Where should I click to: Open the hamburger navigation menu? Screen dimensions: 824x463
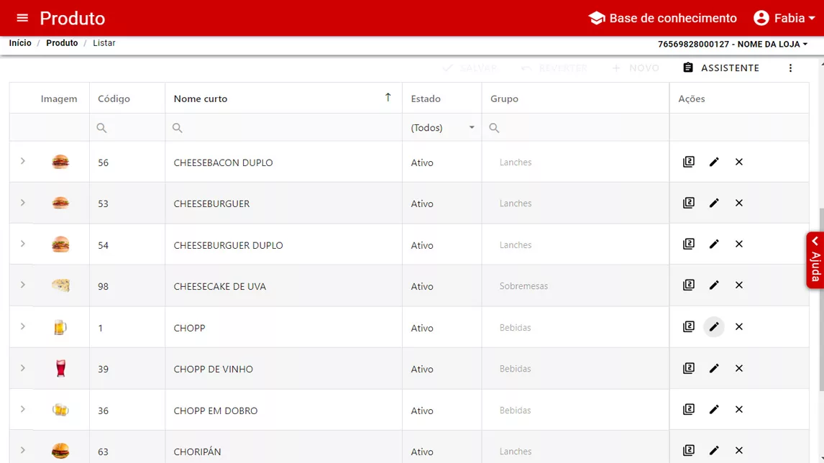(x=22, y=18)
